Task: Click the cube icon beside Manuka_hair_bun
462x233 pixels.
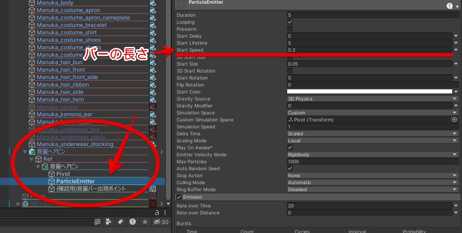Action: [x=32, y=62]
